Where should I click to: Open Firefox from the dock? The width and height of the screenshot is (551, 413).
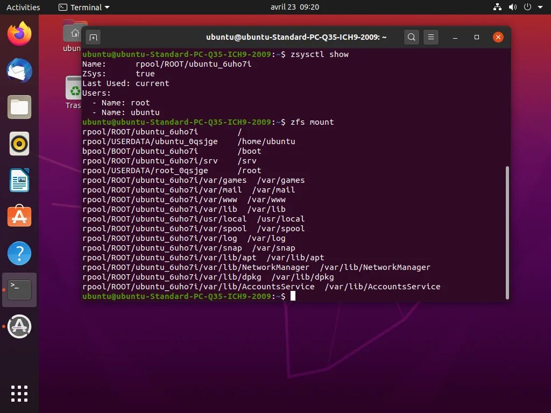click(x=19, y=33)
